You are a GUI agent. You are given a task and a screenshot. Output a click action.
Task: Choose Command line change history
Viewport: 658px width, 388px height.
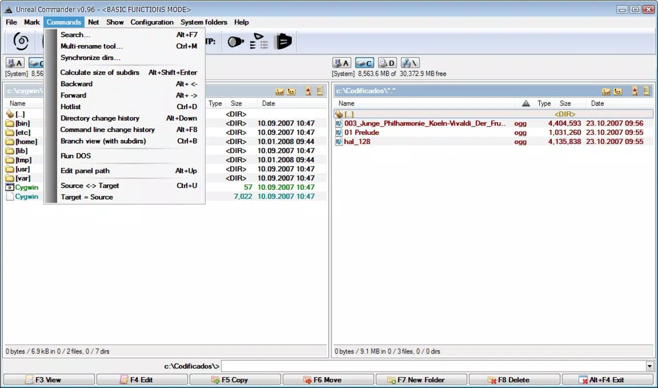pyautogui.click(x=129, y=129)
